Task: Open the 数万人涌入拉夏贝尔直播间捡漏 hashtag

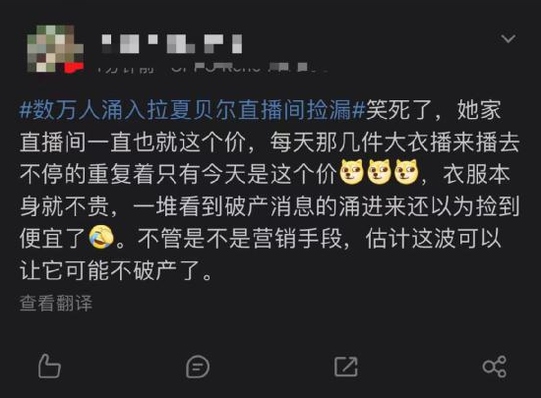Action: [192, 110]
